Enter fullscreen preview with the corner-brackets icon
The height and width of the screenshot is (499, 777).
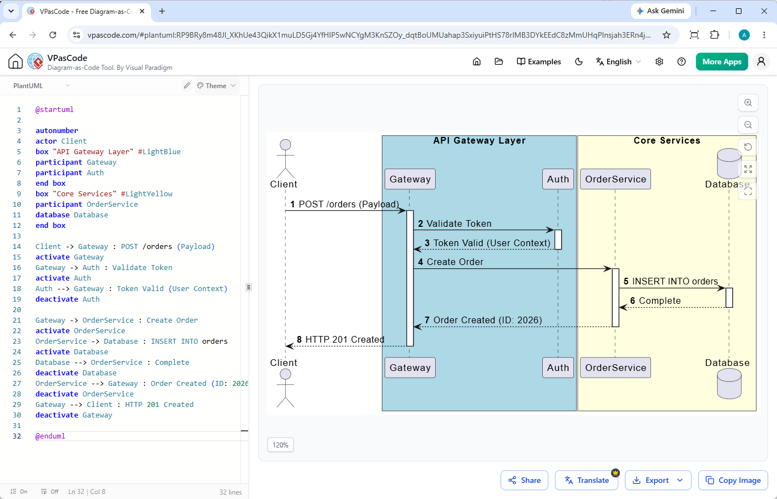(748, 191)
